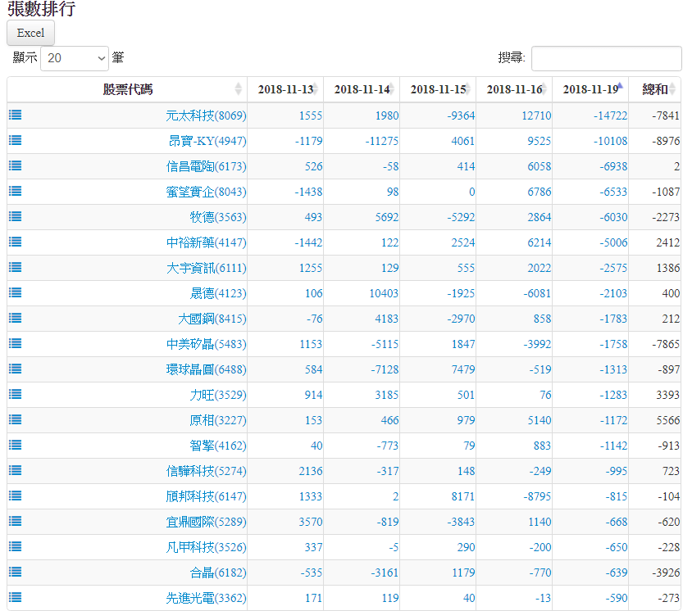Viewport: 683px width, 611px height.
Task: Open the 顯示 page-size dropdown showing 20
Action: pos(74,58)
